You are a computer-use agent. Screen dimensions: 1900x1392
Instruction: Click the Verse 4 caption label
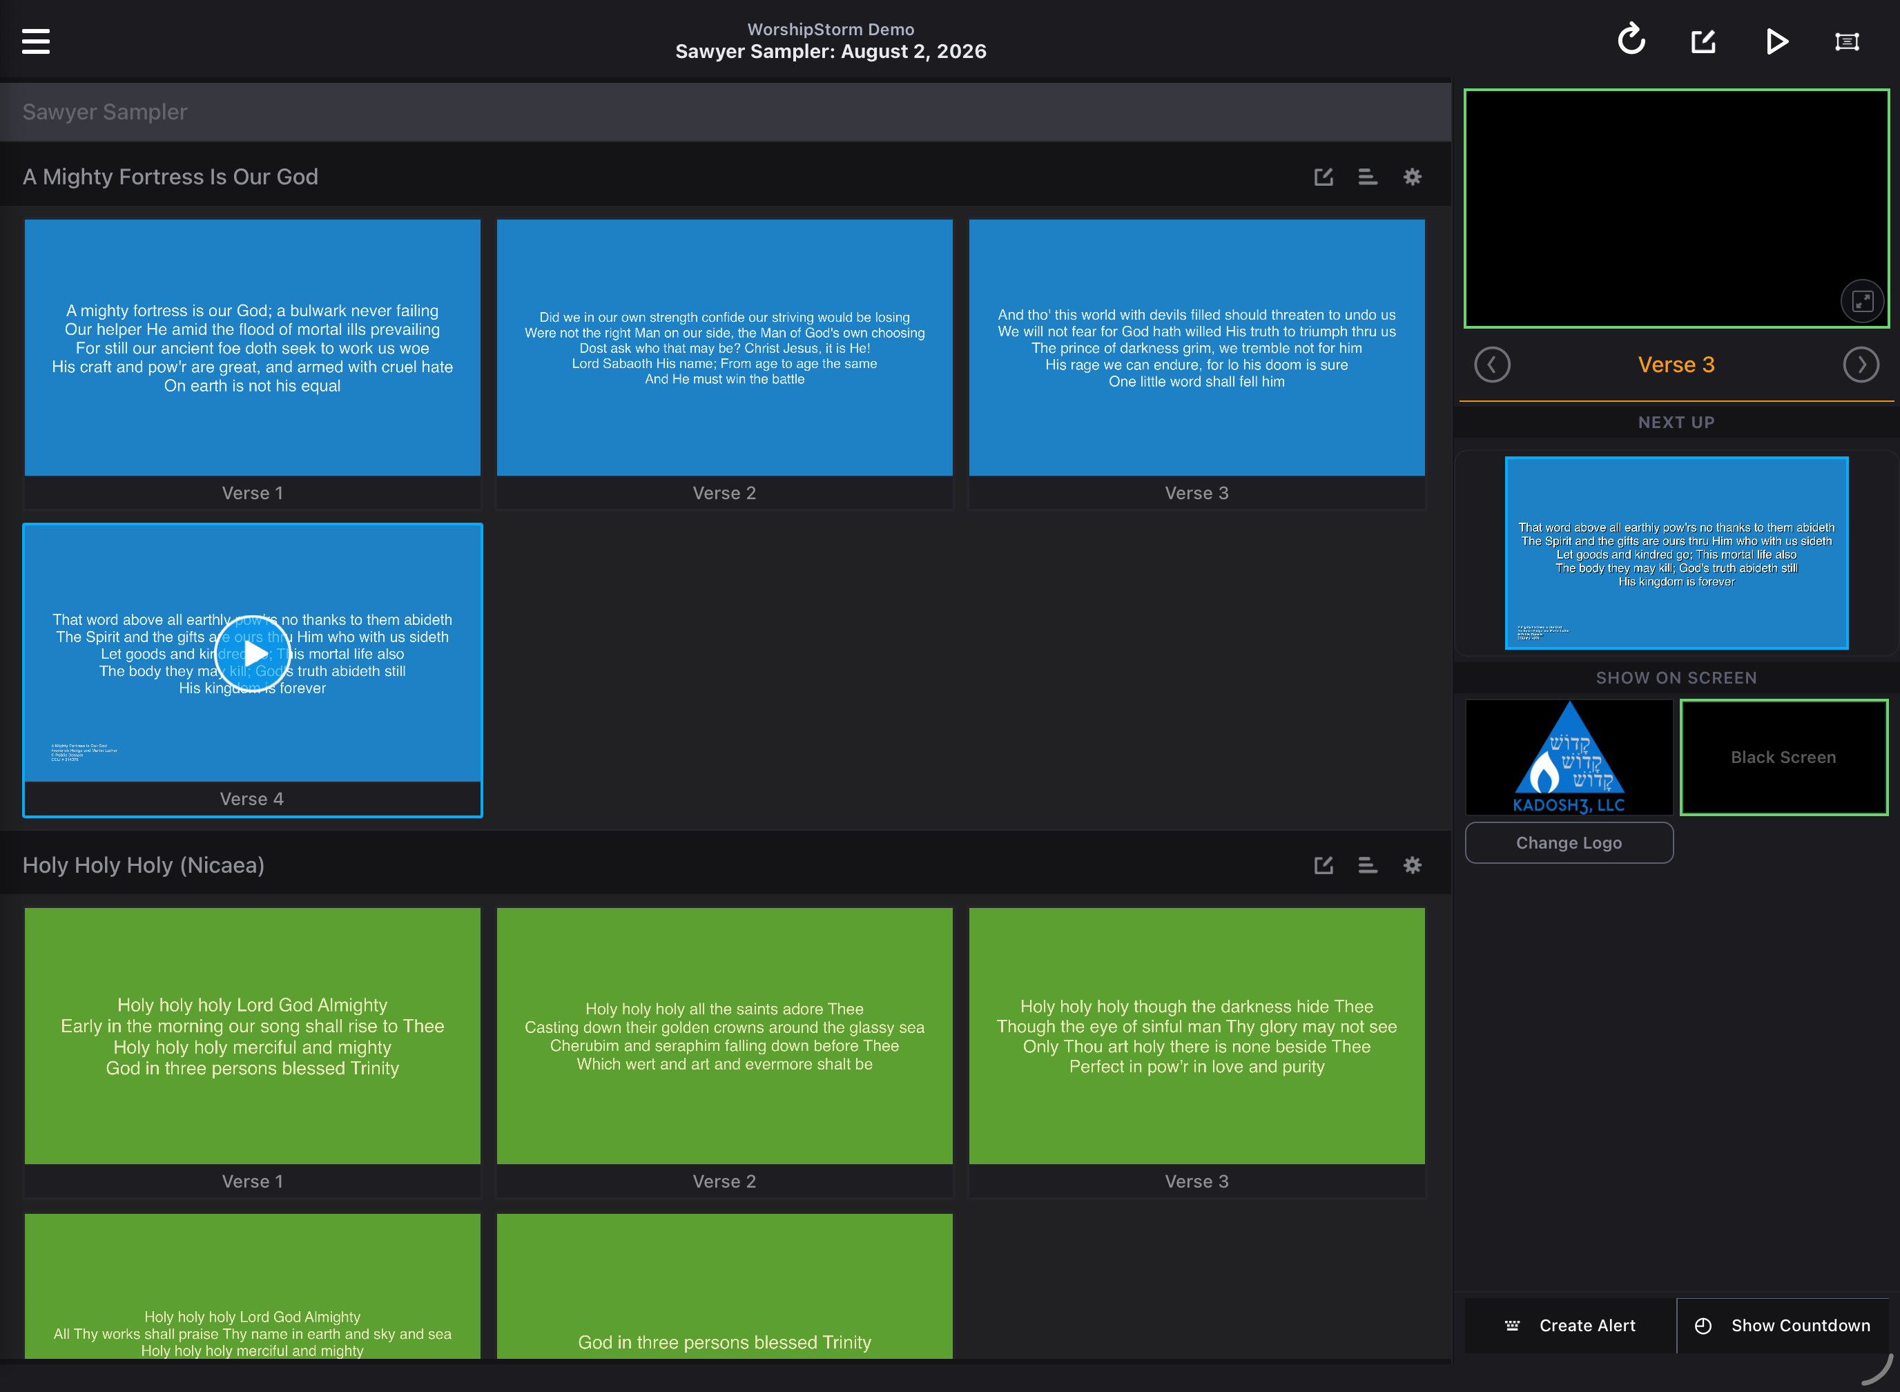pyautogui.click(x=252, y=799)
